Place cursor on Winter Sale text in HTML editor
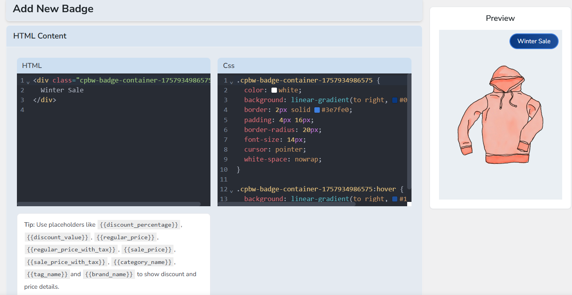This screenshot has height=295, width=572. pos(62,90)
